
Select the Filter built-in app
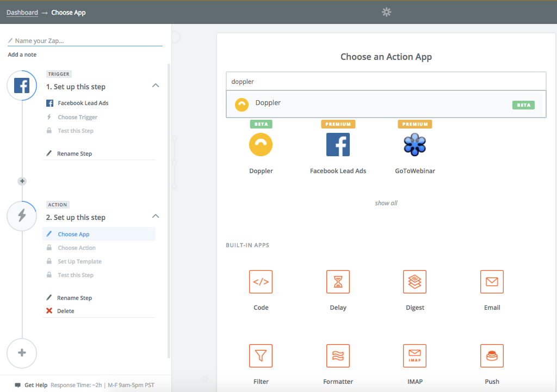coord(261,356)
